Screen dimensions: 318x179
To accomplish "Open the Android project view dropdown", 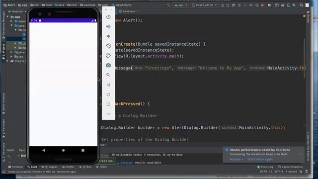I will [x=17, y=11].
